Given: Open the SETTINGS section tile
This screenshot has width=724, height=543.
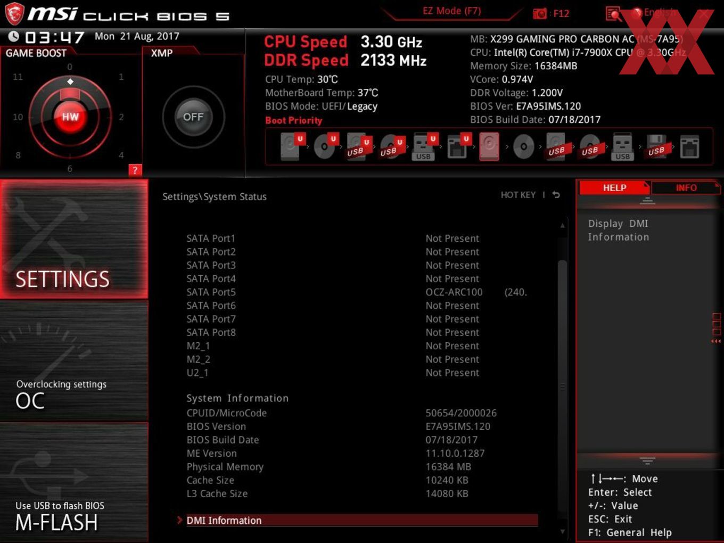Looking at the screenshot, I should pos(74,239).
